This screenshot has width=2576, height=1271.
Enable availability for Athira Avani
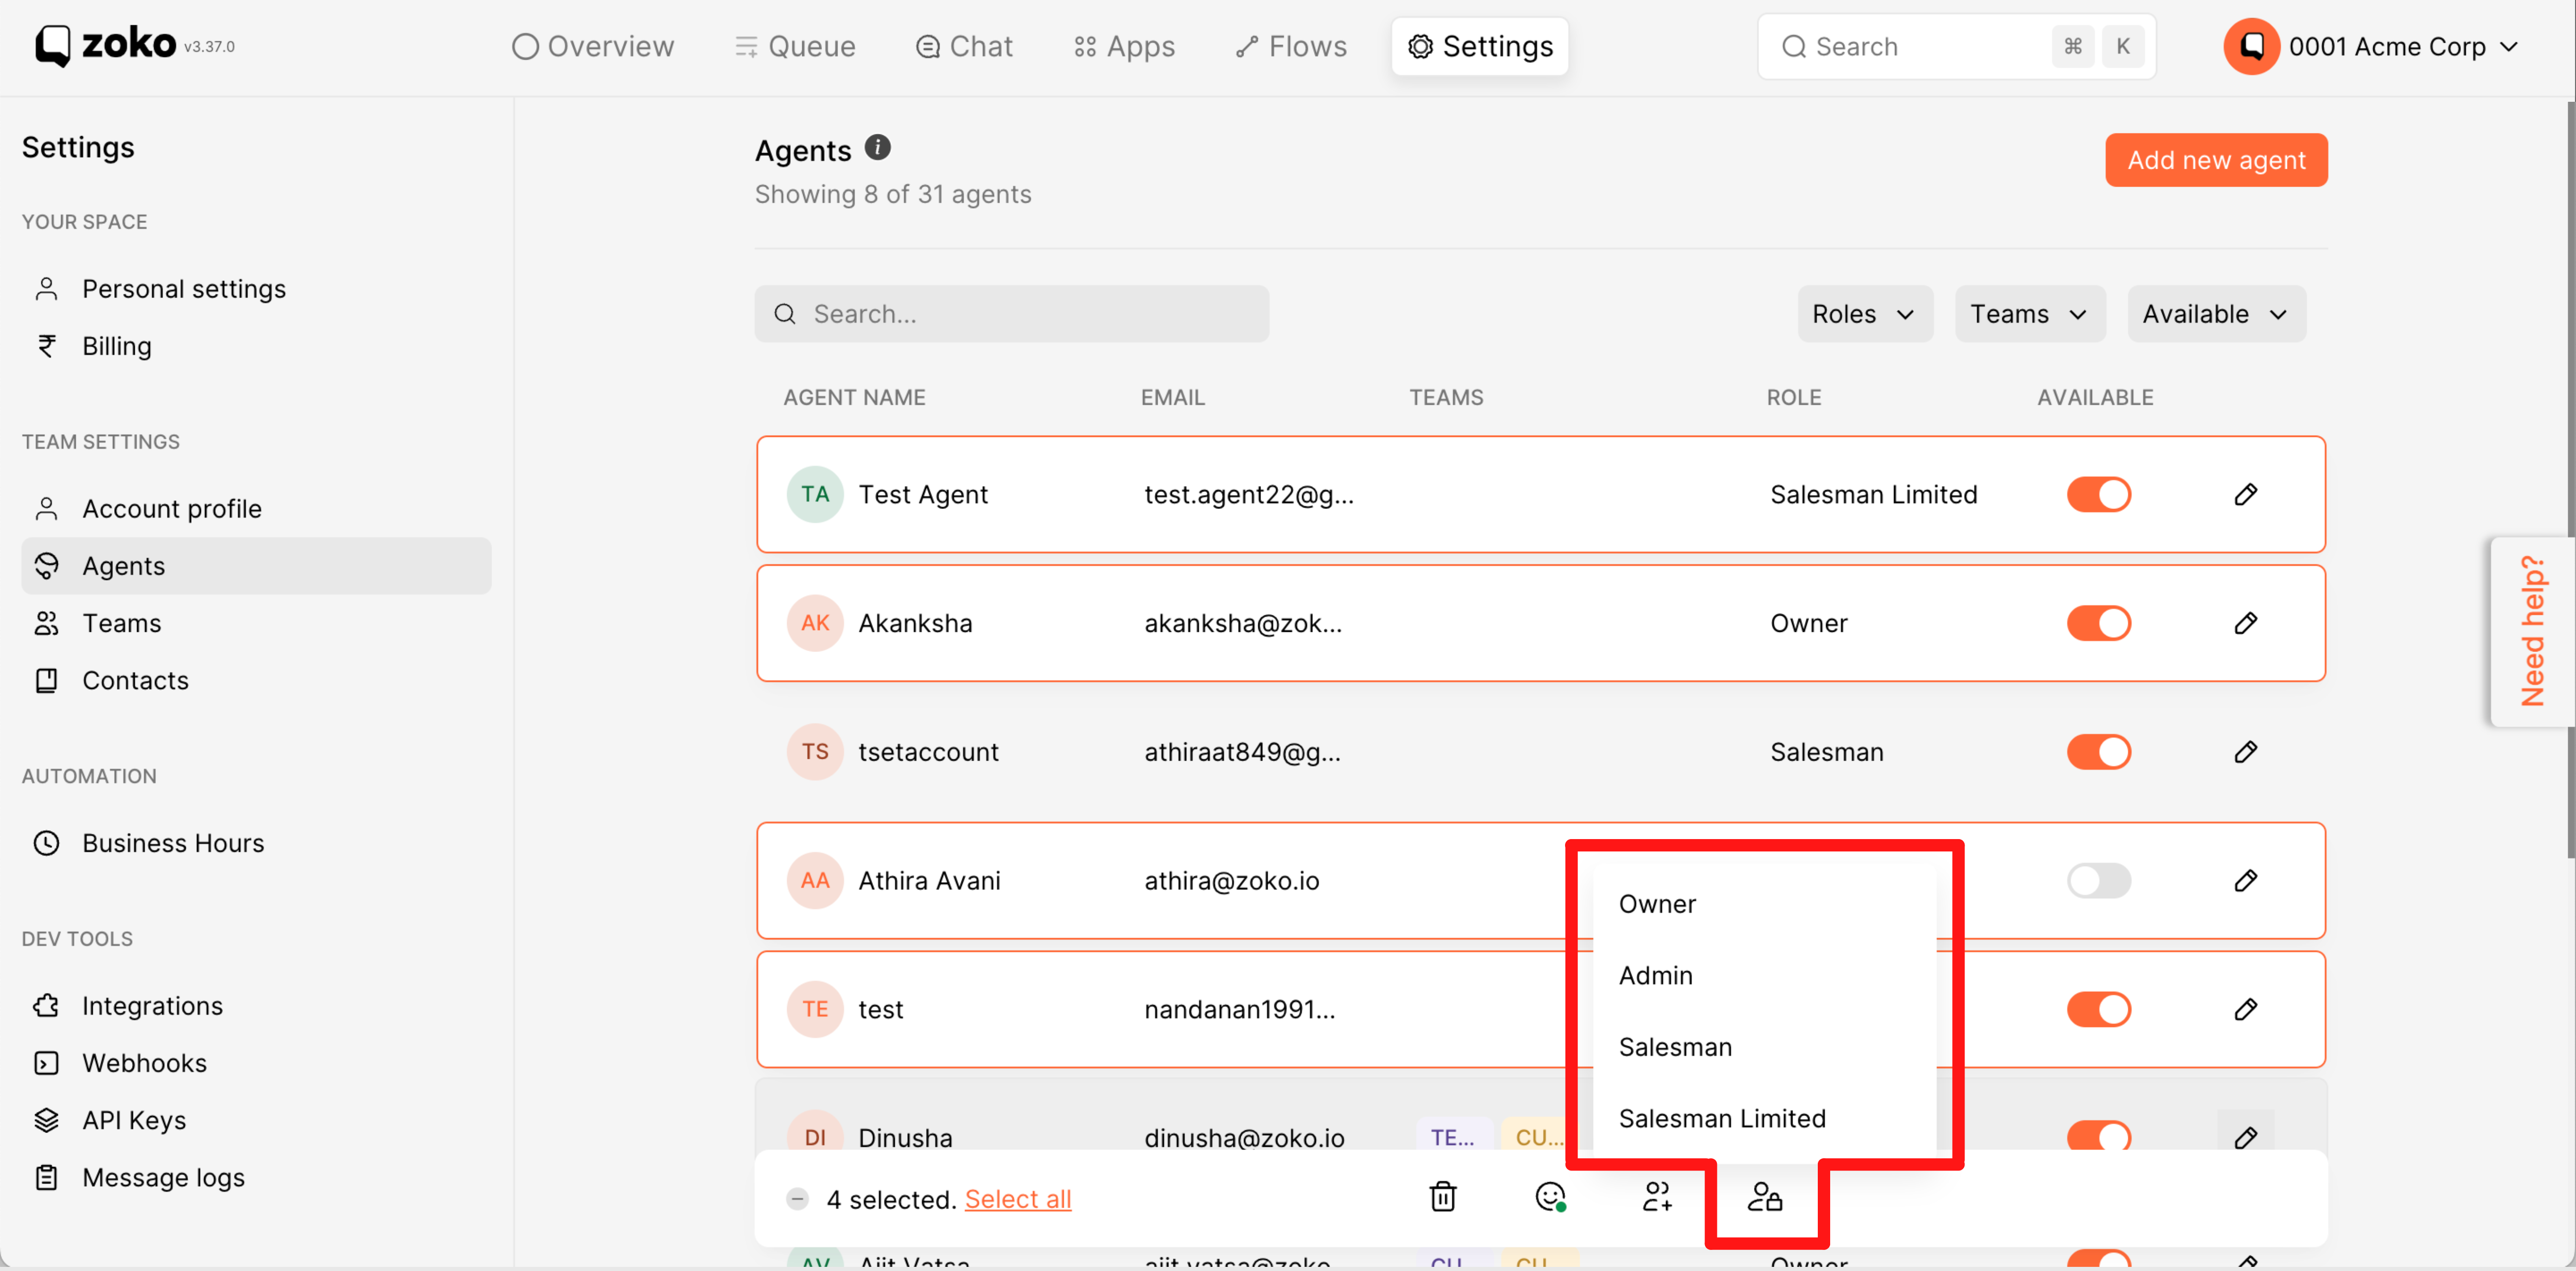pyautogui.click(x=2099, y=881)
